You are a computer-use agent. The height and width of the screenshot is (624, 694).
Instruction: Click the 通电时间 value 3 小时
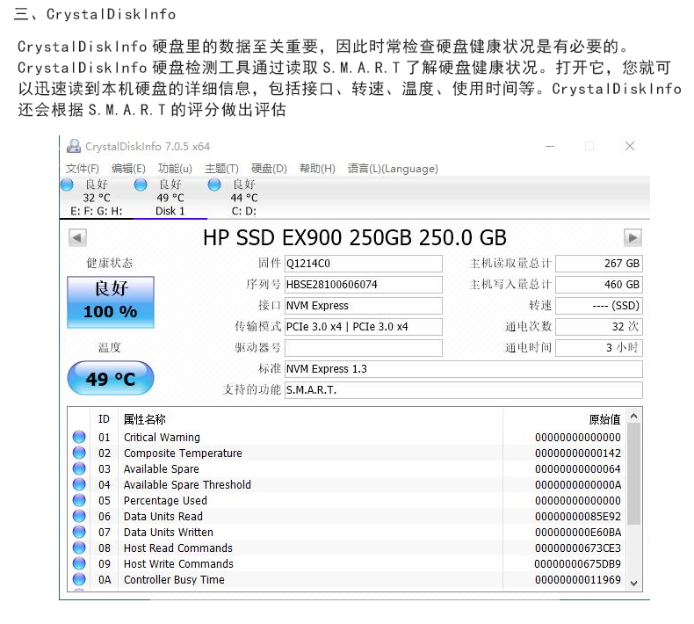point(599,348)
